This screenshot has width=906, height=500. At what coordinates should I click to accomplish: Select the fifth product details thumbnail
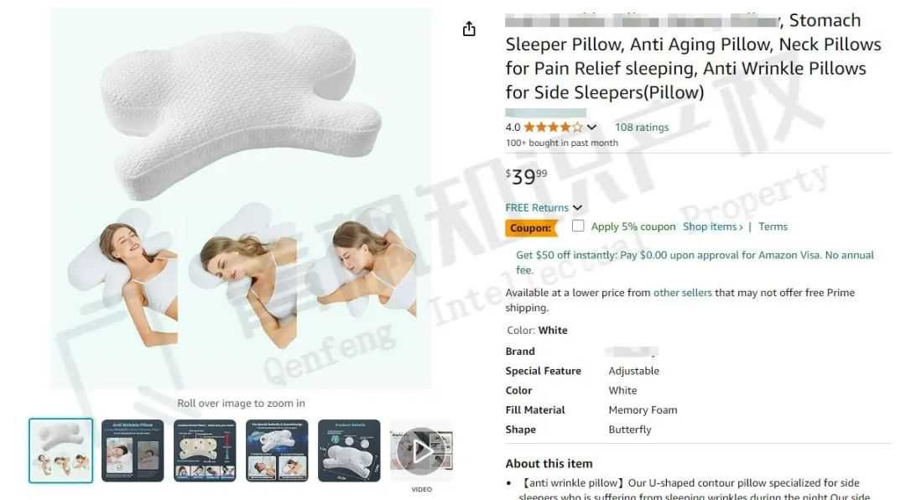tap(349, 451)
